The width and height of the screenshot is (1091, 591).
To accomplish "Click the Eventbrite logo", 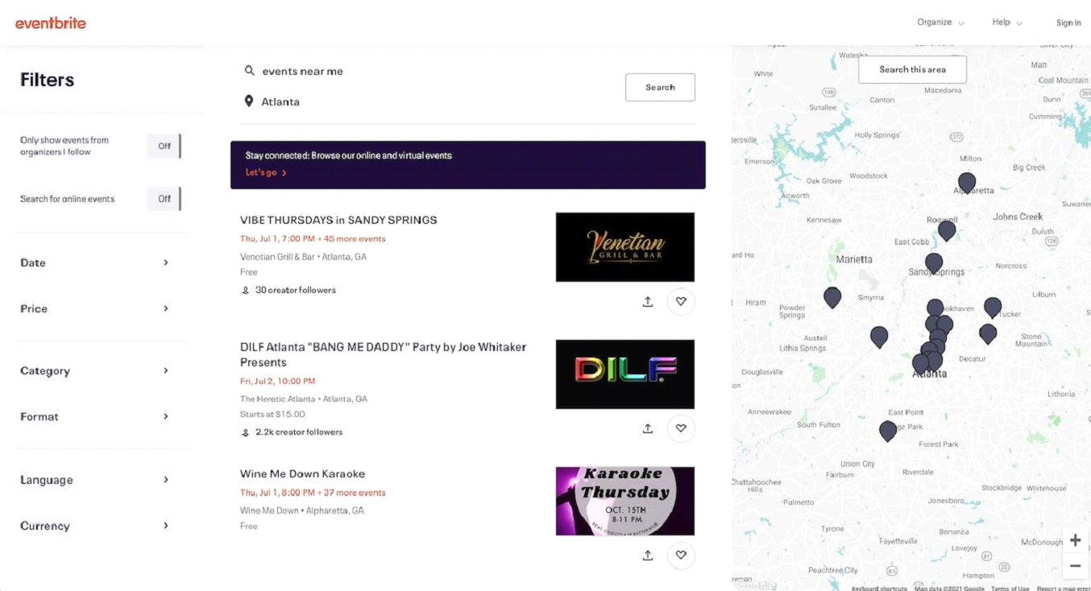I will click(x=50, y=23).
